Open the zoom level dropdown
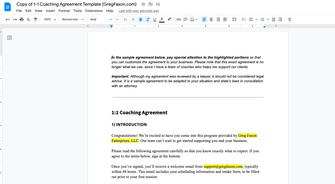The height and width of the screenshot is (184, 335). click(49, 19)
